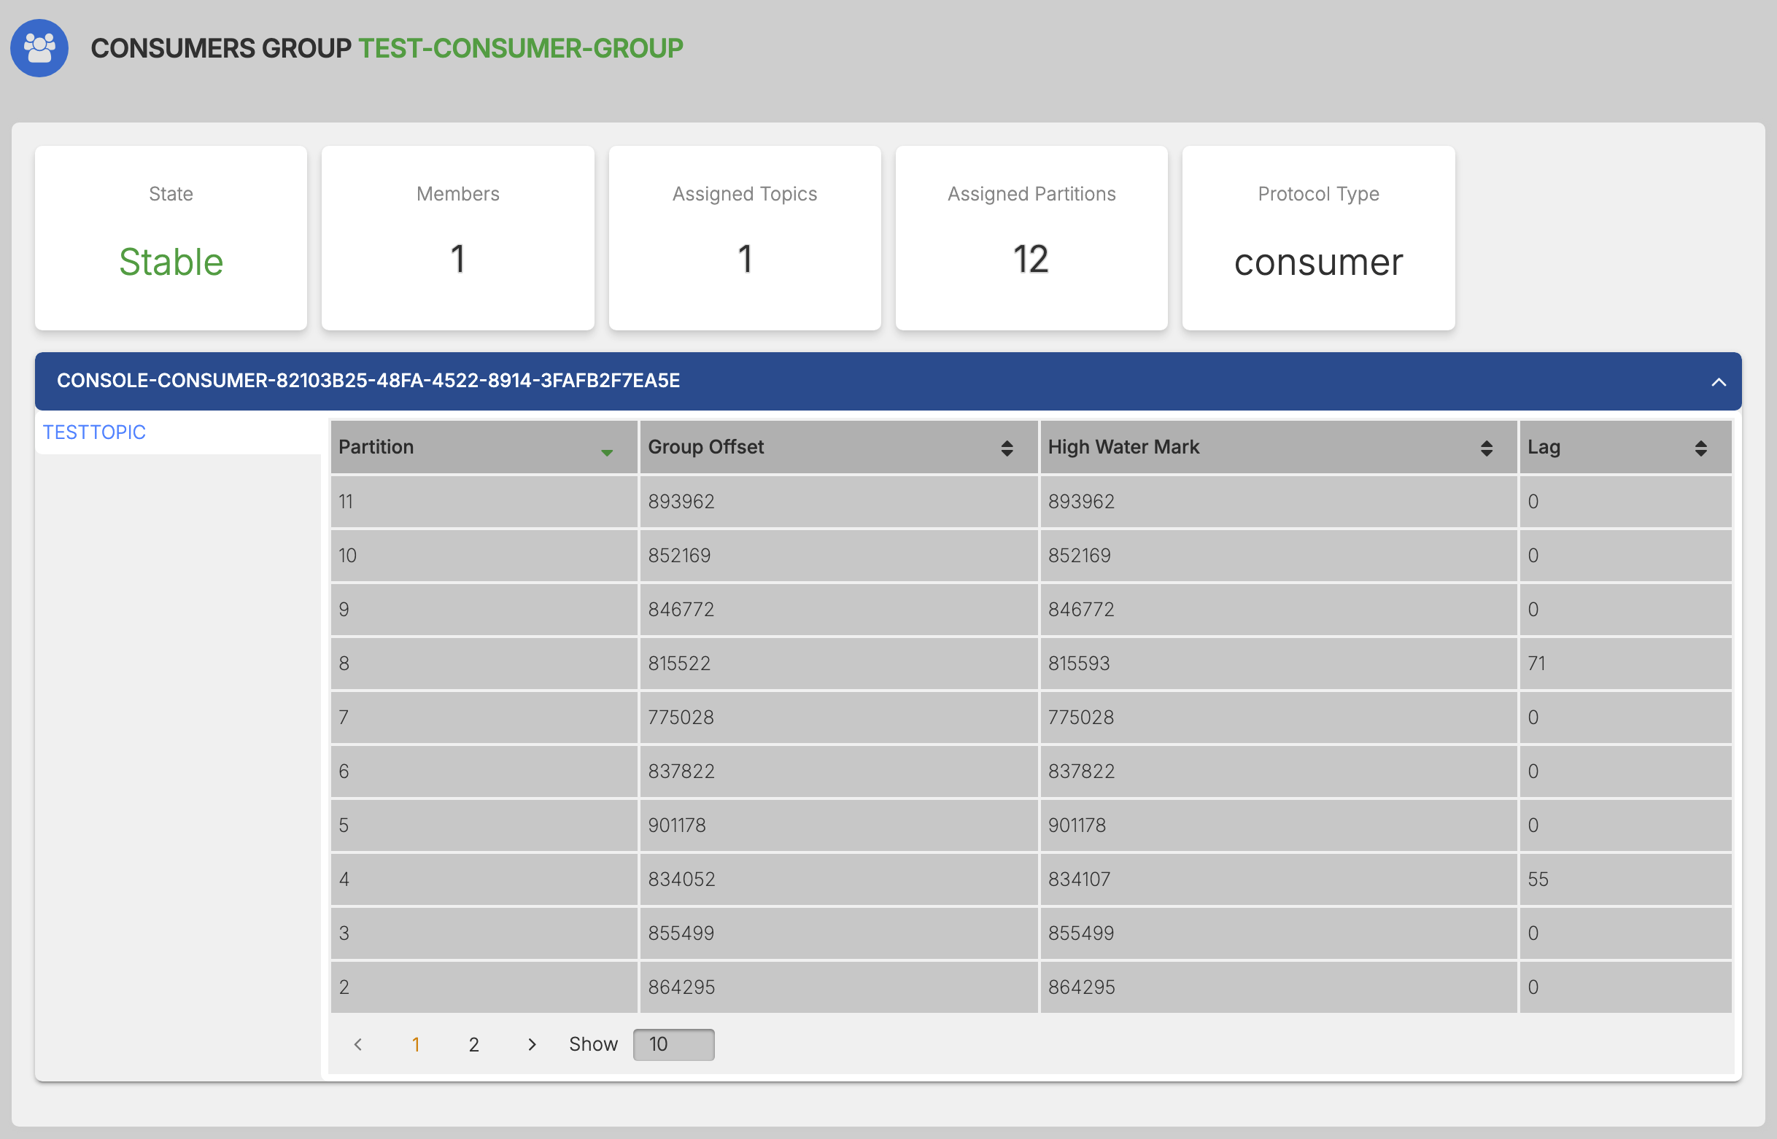Click the Partition column header
Screen dimensions: 1777x1139
(x=376, y=447)
